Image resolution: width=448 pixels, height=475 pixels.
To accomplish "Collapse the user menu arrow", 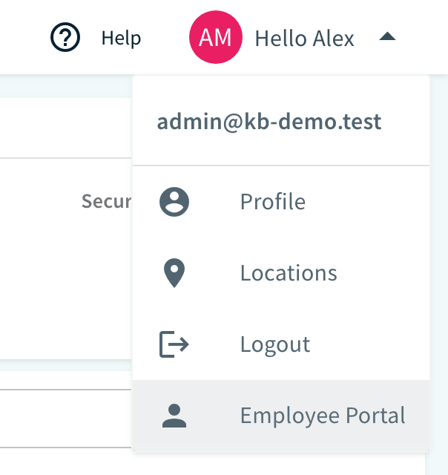I will coord(387,36).
